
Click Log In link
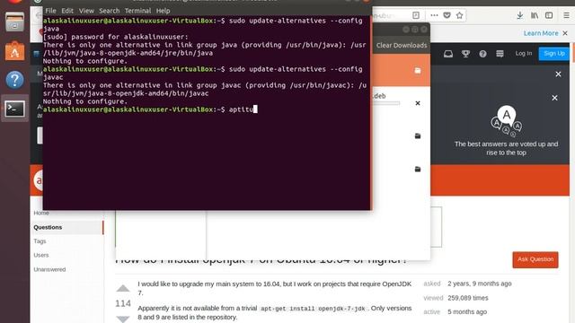click(523, 54)
